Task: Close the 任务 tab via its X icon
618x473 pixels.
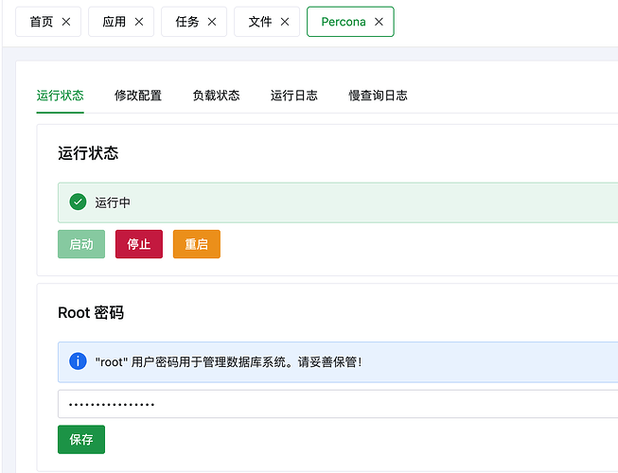Action: 212,22
